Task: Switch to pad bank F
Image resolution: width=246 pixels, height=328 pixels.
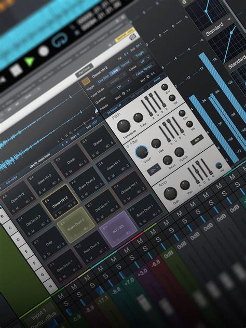Action: [34, 263]
